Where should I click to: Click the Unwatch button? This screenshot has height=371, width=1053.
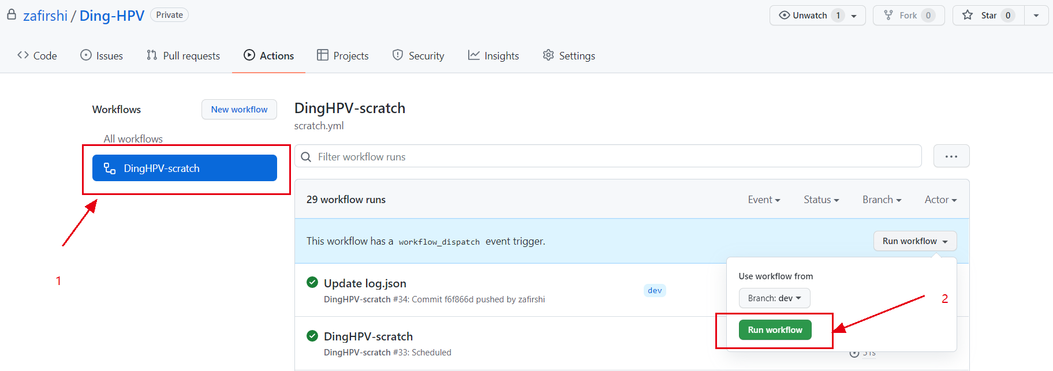click(817, 16)
